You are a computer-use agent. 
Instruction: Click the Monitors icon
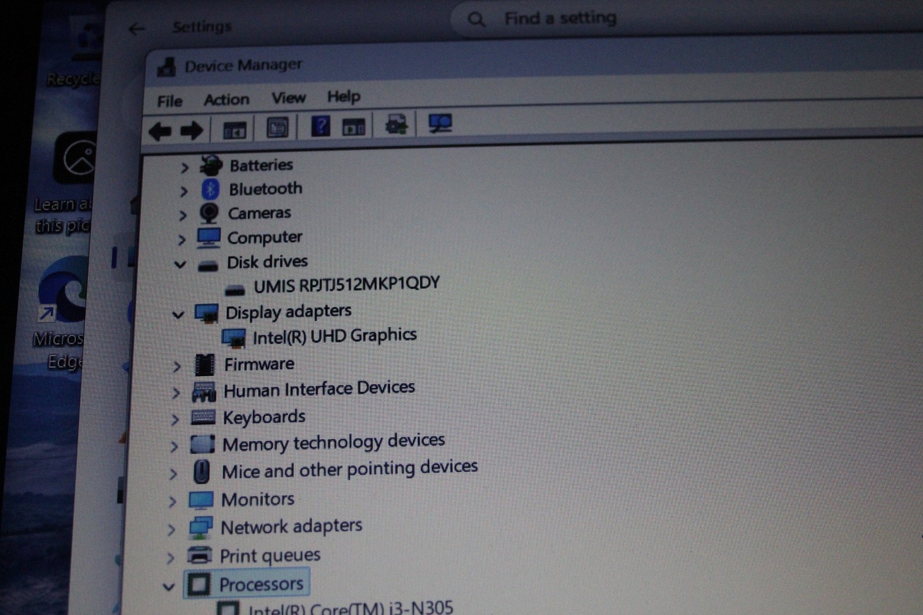point(200,500)
